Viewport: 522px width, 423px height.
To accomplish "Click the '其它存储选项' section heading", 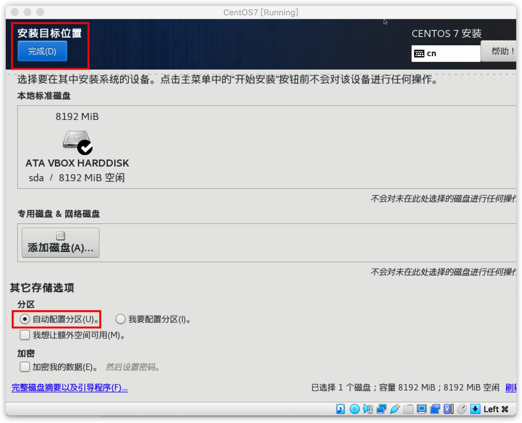I will (42, 288).
